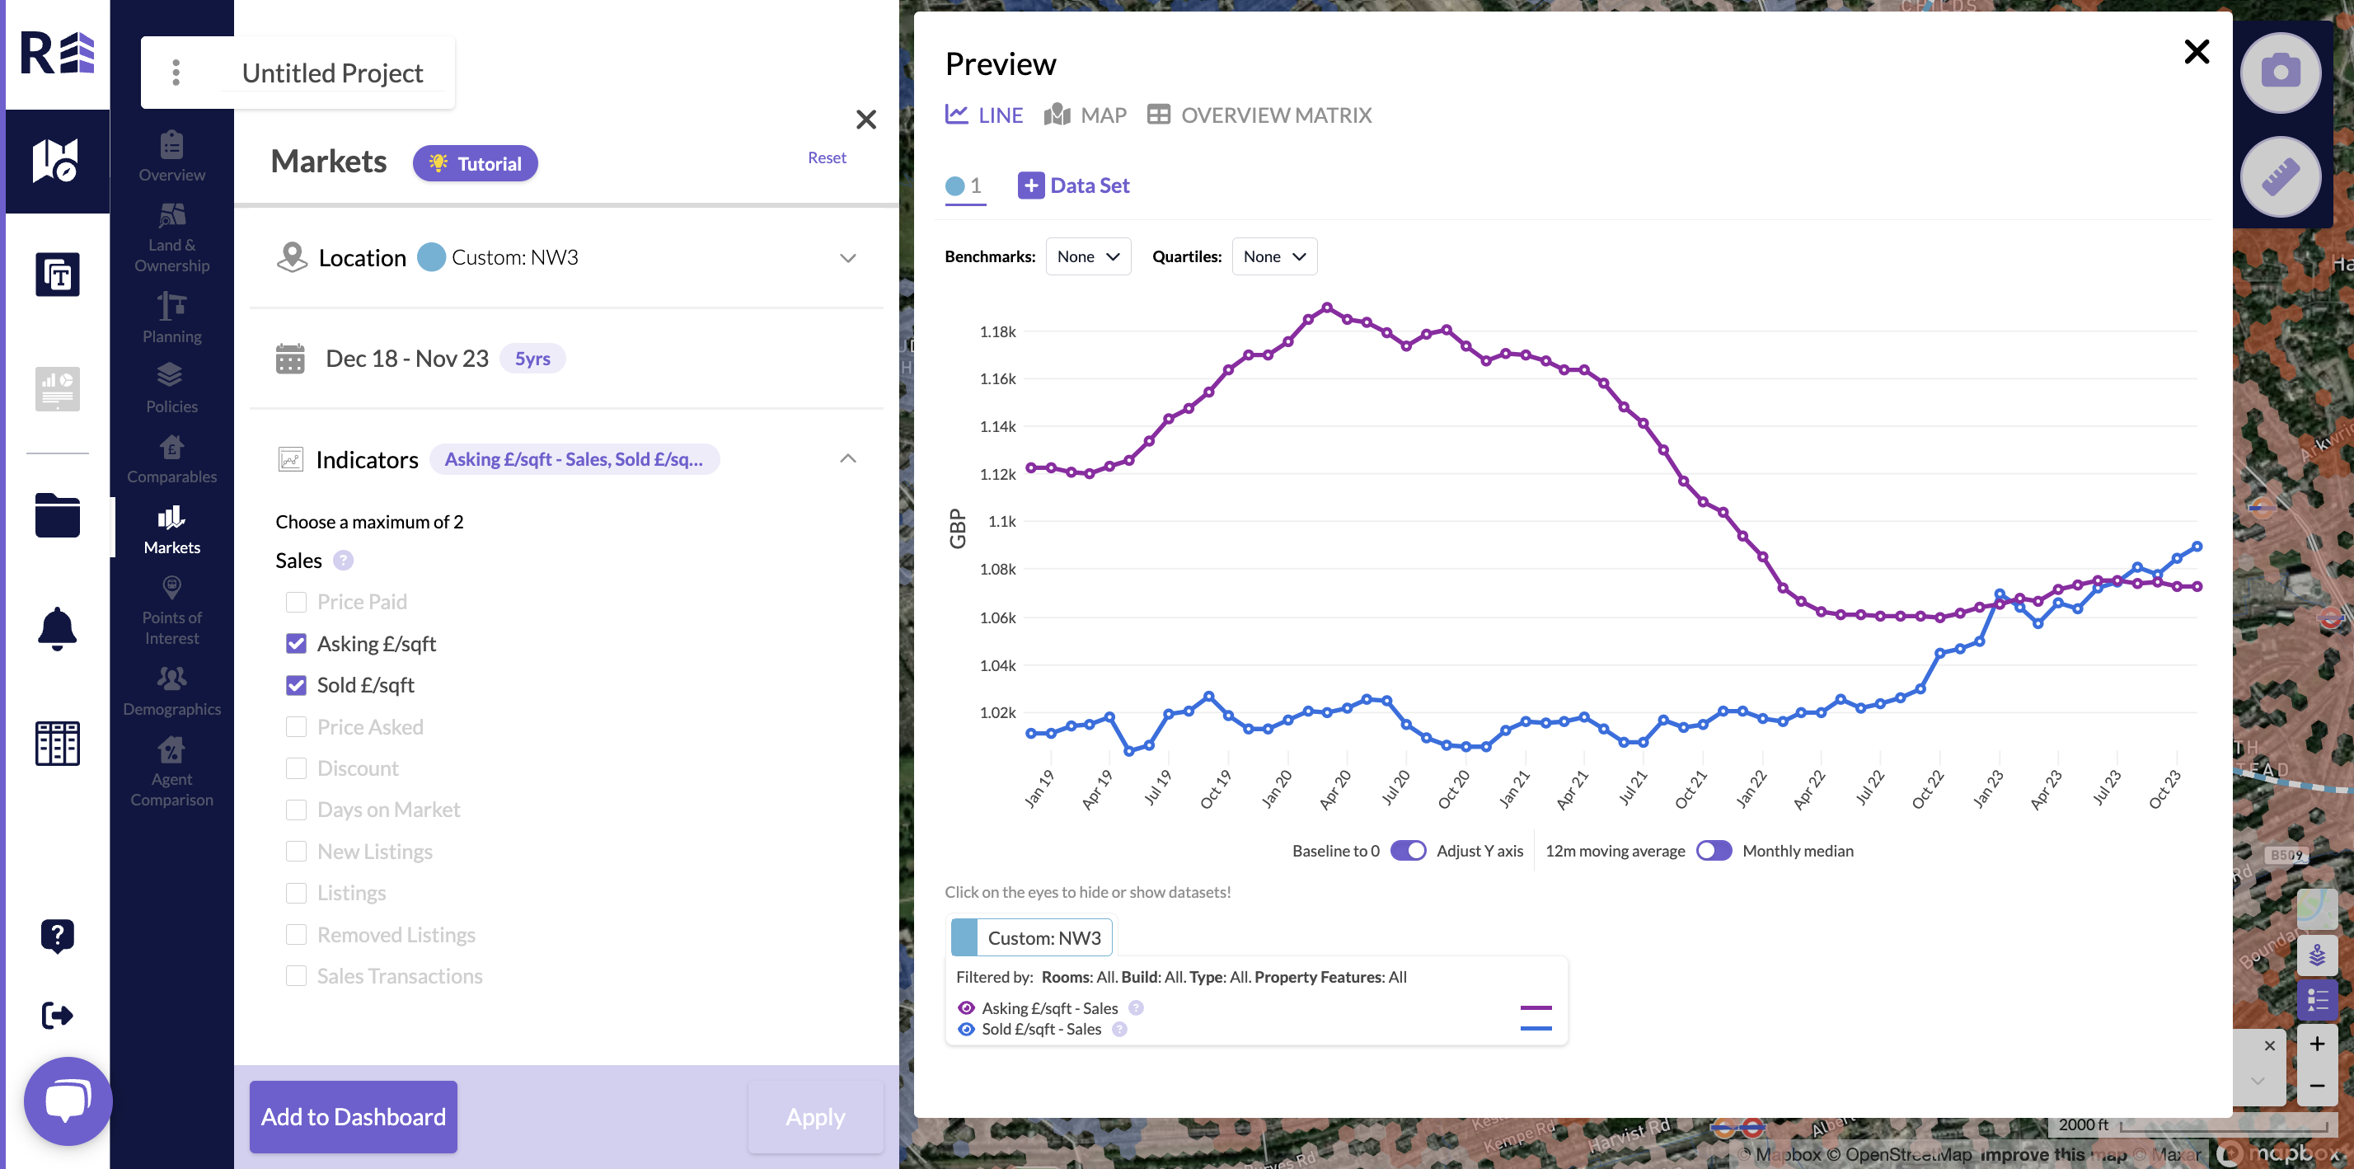Click the camera screenshot icon

point(2280,73)
